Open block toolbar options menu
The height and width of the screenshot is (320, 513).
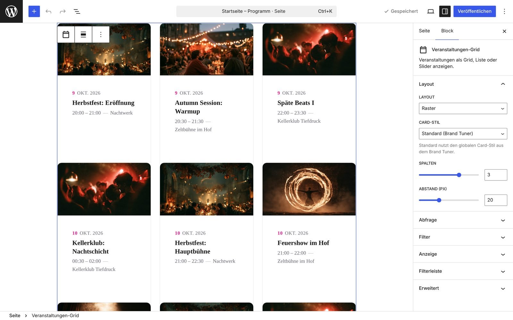click(101, 35)
